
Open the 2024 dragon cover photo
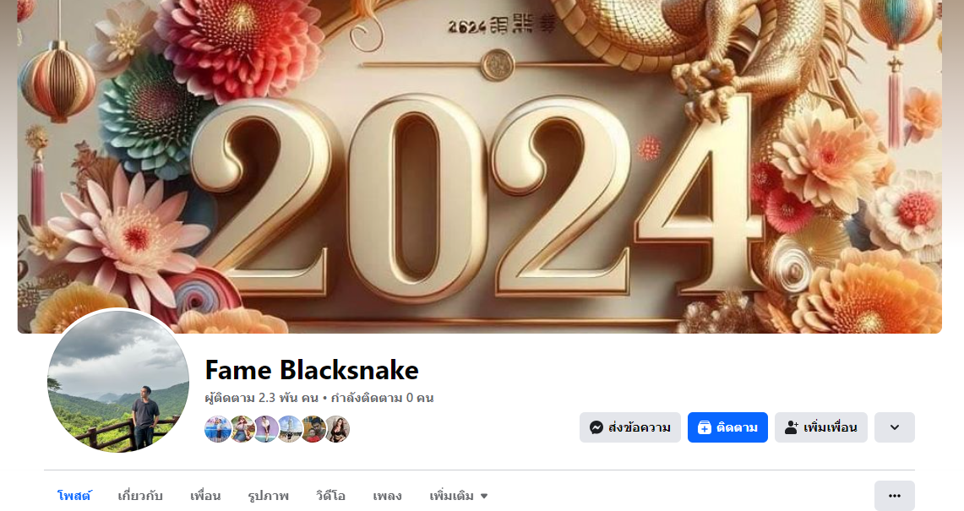point(480,166)
